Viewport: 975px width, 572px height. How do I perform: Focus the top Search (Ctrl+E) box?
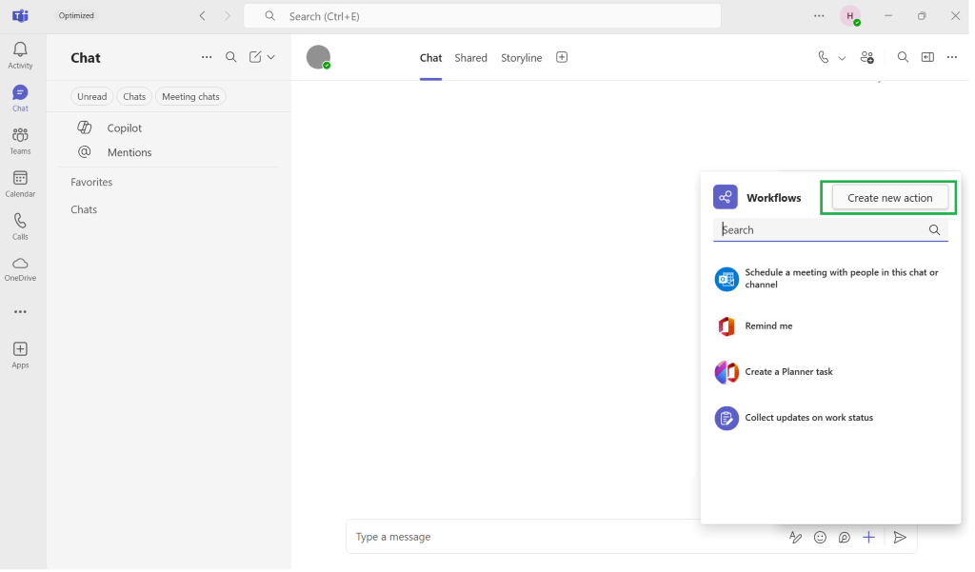[x=483, y=16]
